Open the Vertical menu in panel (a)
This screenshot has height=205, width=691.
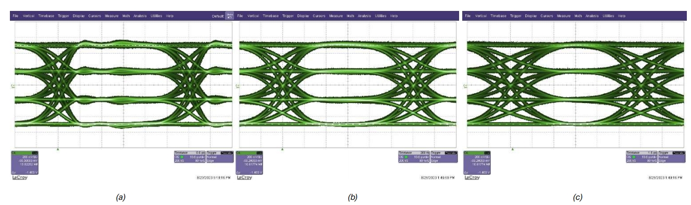(29, 16)
